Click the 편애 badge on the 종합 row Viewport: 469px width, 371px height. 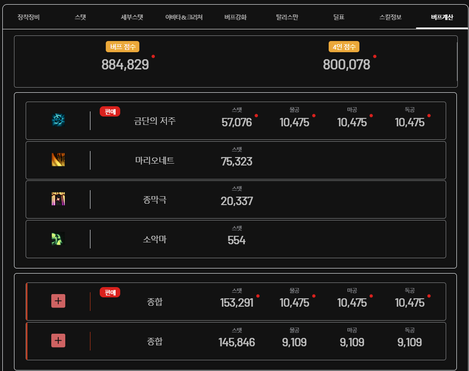(x=110, y=292)
